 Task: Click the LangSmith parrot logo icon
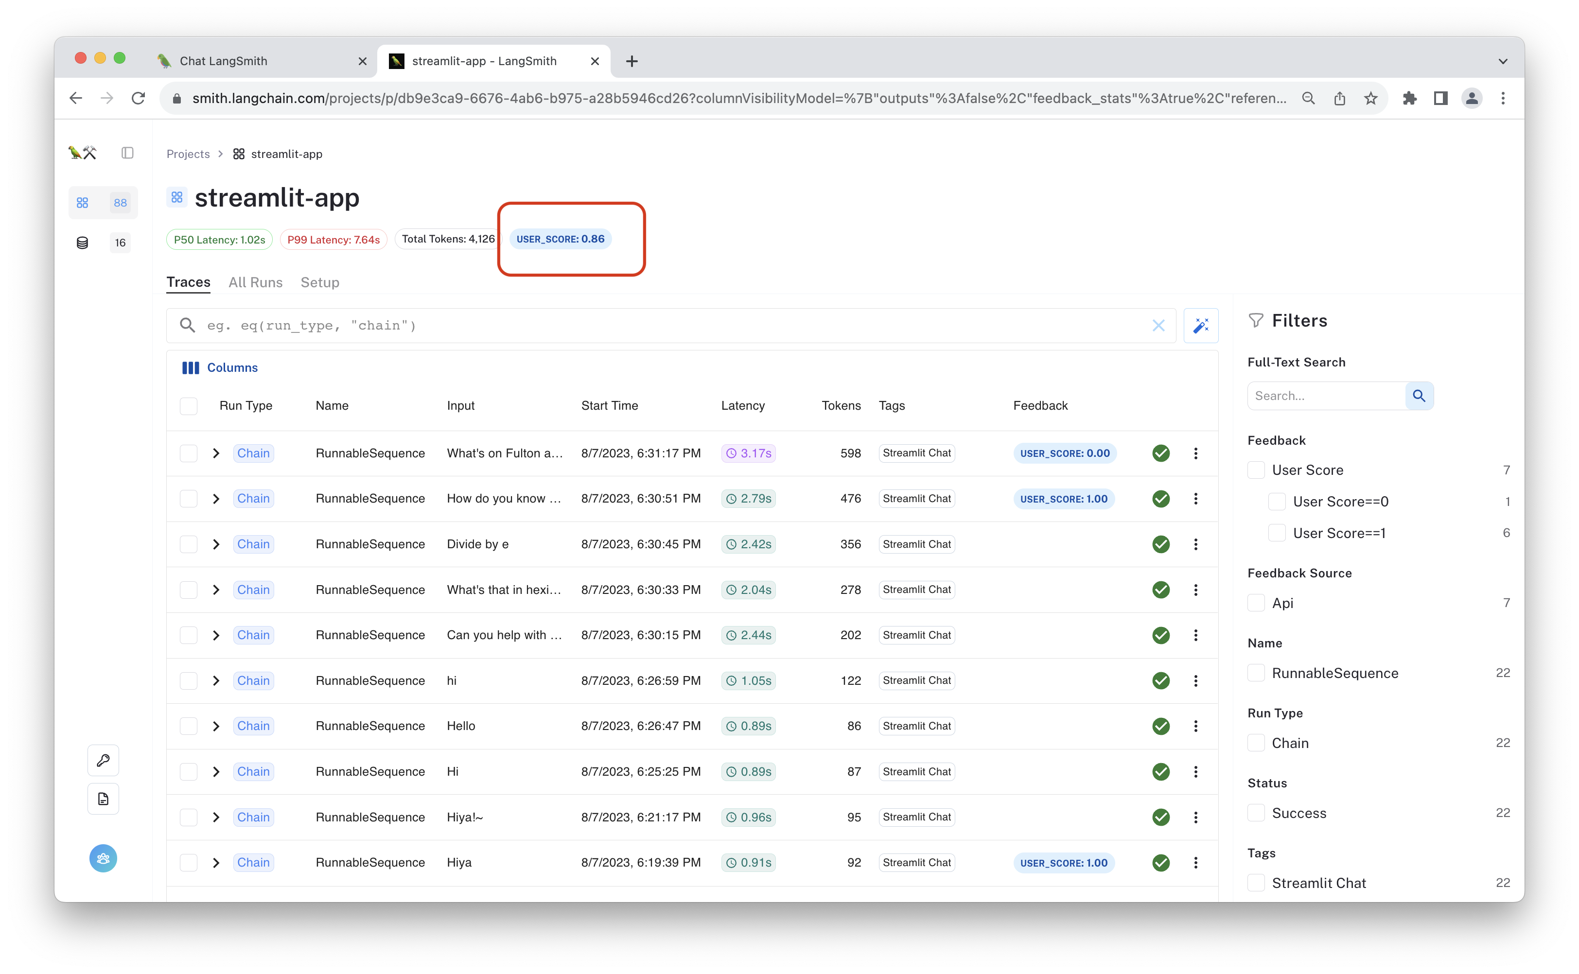pos(83,153)
